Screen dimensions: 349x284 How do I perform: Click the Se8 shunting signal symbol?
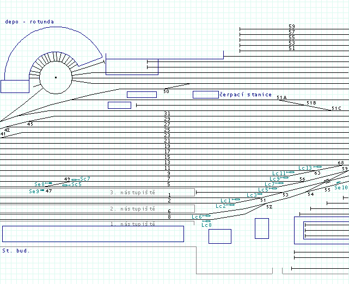tap(49, 183)
